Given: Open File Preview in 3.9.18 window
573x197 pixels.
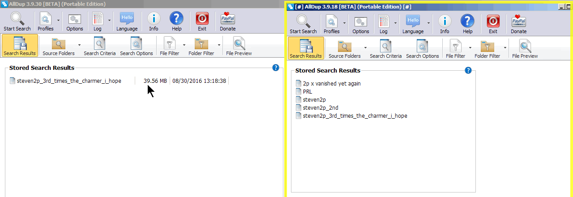Looking at the screenshot, I should click(x=525, y=49).
